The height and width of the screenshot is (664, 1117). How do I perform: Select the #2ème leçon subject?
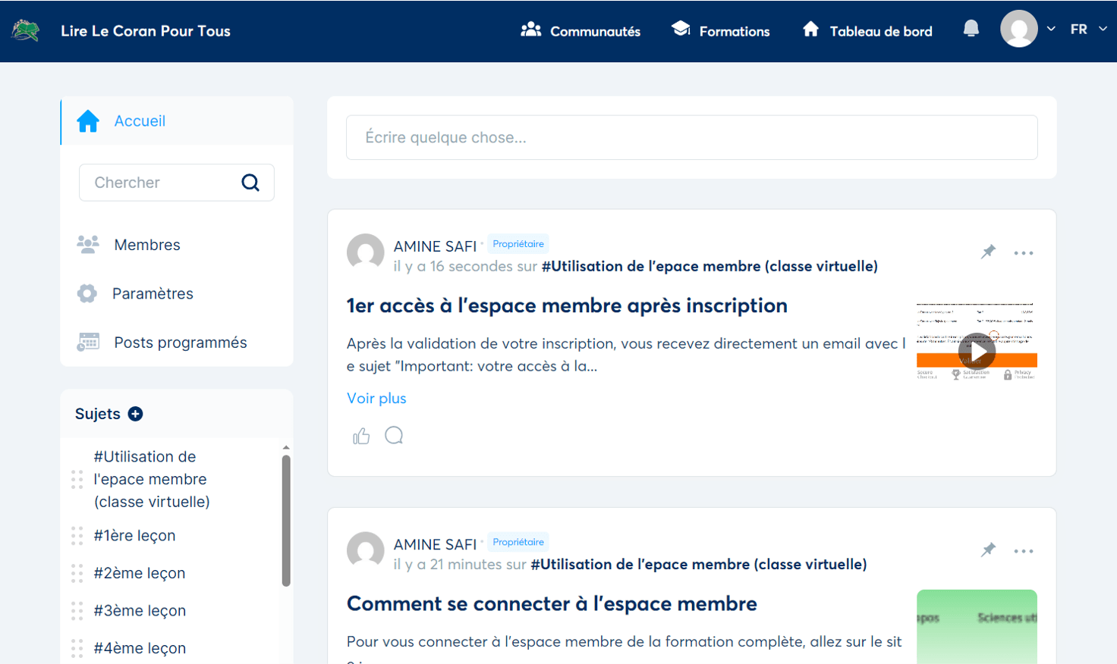pyautogui.click(x=140, y=573)
